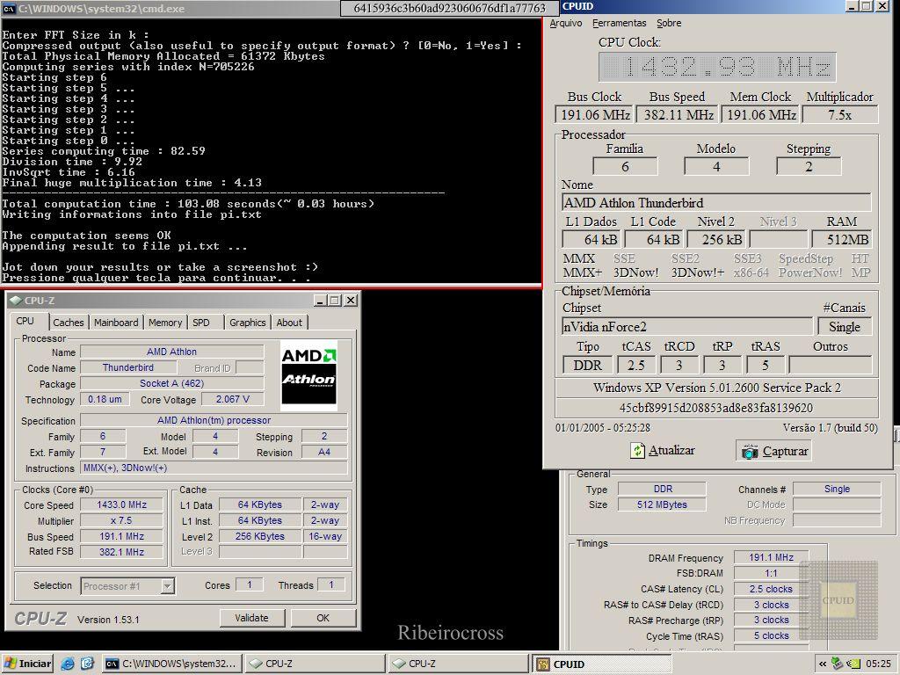Image resolution: width=900 pixels, height=675 pixels.
Task: Click the Specification field AMD Athlon(tm) processor
Action: click(x=214, y=420)
